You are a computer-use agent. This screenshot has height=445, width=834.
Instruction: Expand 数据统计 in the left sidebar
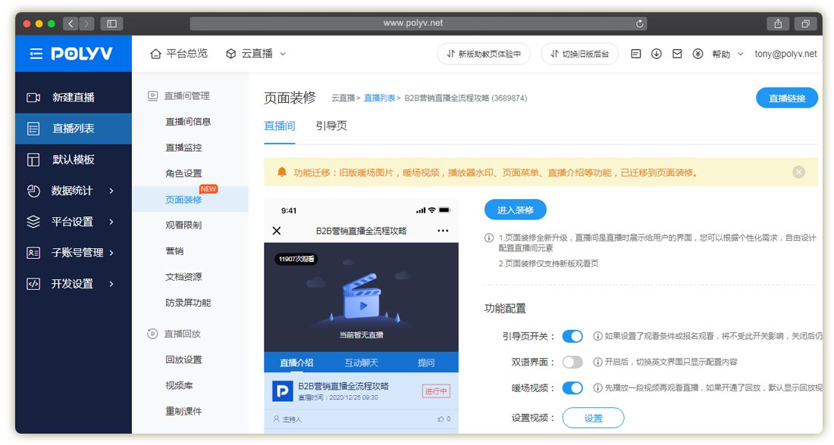click(x=72, y=191)
